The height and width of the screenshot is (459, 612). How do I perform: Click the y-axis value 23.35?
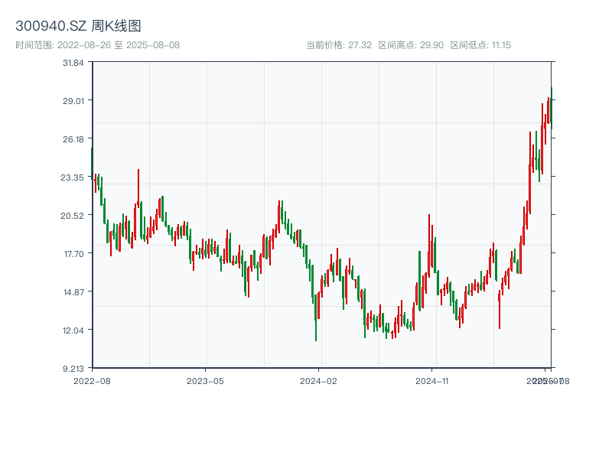click(72, 177)
